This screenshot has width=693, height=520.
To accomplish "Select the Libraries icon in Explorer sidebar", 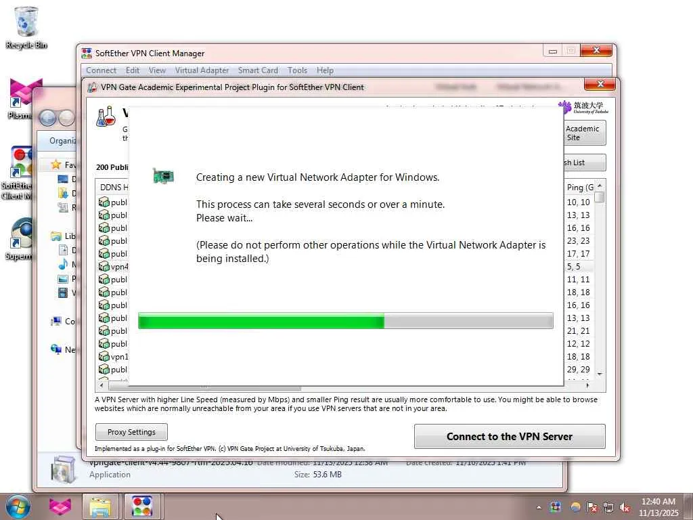I will coord(55,236).
